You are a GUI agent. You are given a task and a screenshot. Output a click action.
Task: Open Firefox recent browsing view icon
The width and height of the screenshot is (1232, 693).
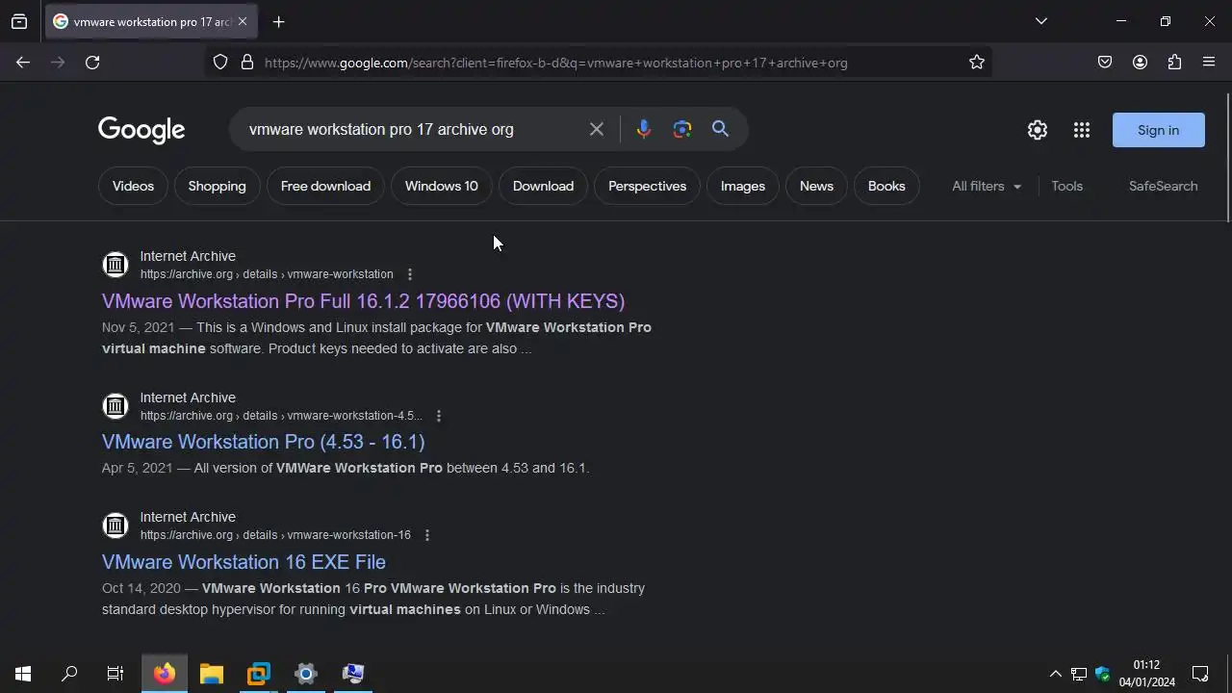coord(19,21)
